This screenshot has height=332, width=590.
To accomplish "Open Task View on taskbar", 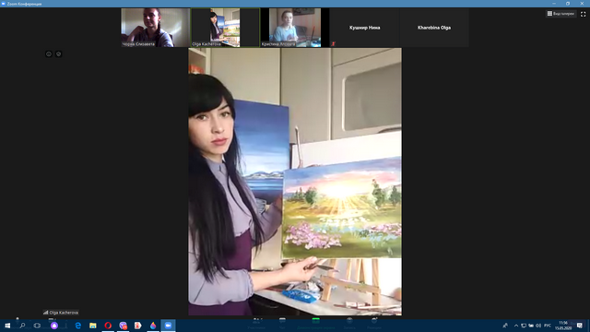I will (x=37, y=326).
